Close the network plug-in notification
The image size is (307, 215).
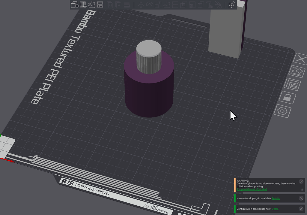301,198
